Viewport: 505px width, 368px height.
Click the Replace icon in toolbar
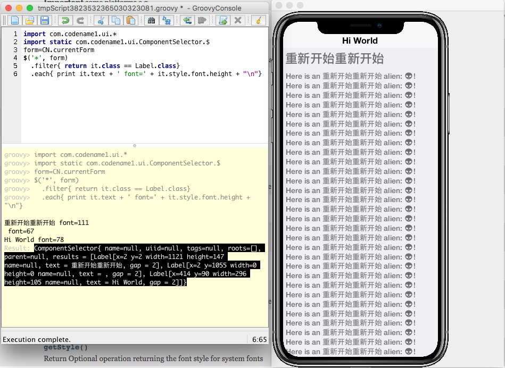pos(167,21)
